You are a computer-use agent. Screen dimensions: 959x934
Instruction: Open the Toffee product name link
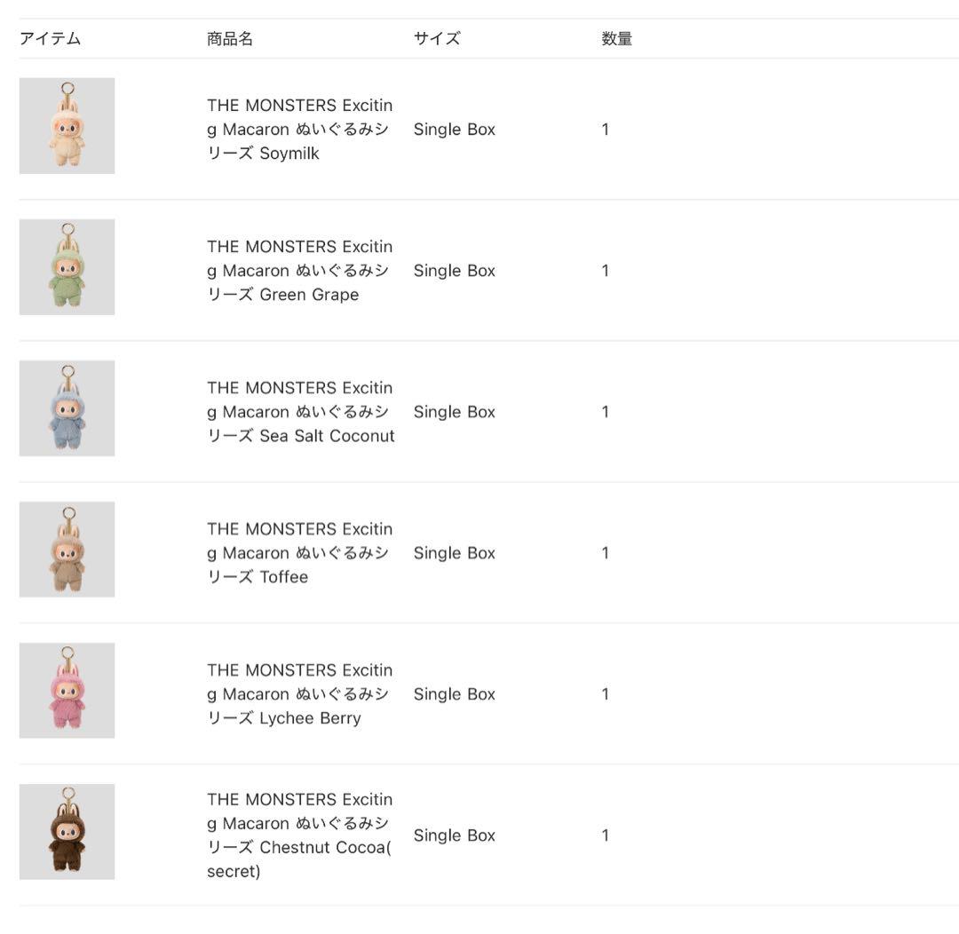(x=299, y=552)
